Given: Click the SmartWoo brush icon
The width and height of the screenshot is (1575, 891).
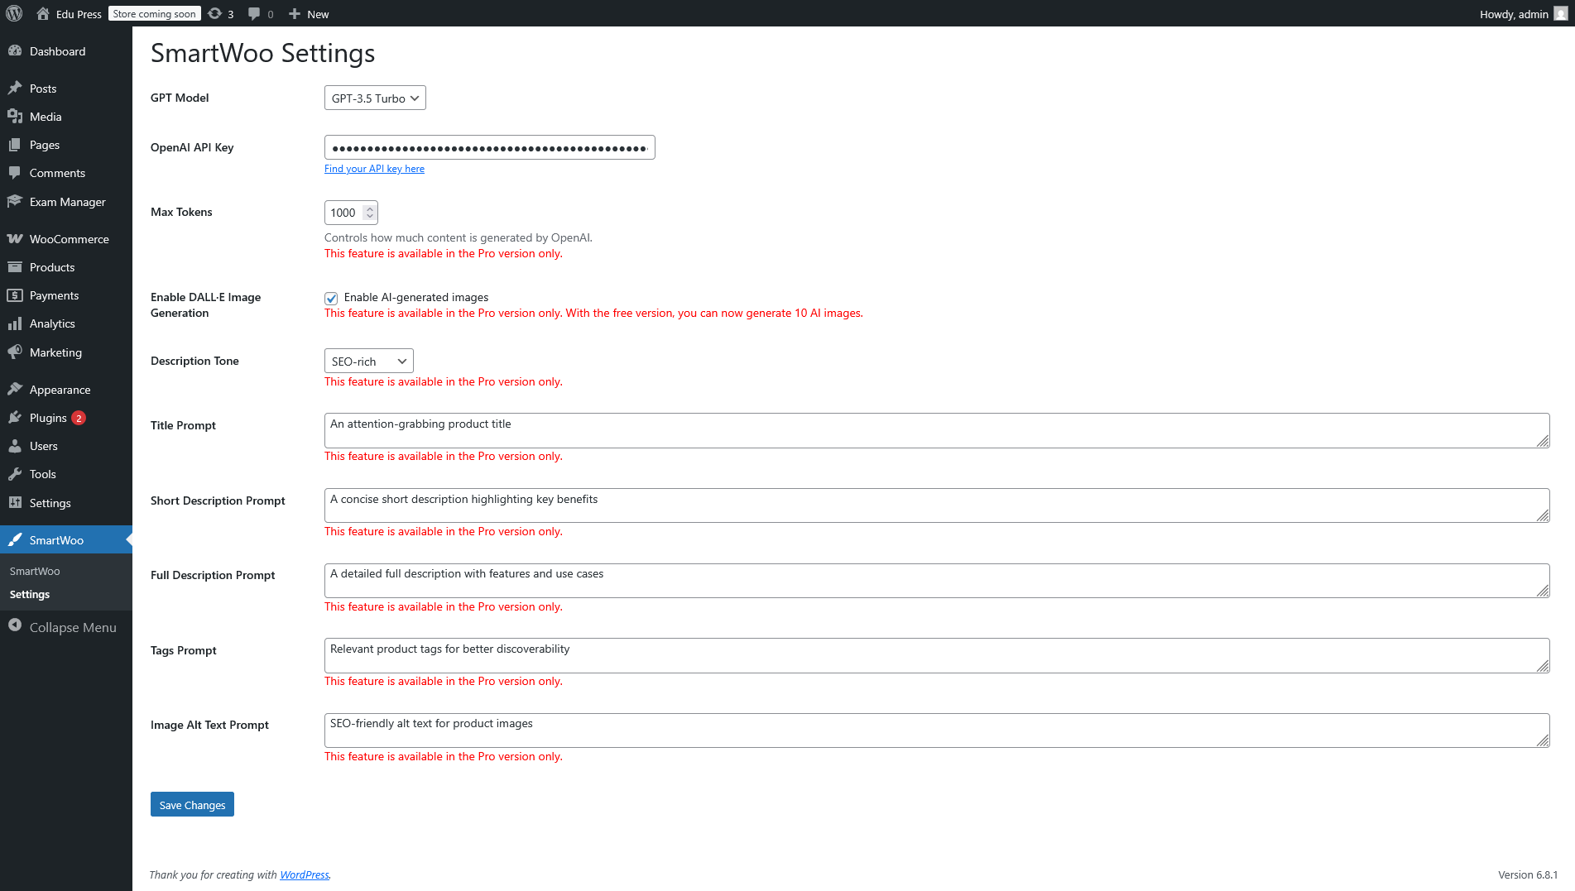Looking at the screenshot, I should tap(15, 539).
